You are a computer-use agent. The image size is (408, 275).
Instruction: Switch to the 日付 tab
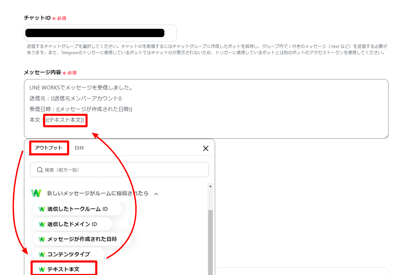(79, 148)
